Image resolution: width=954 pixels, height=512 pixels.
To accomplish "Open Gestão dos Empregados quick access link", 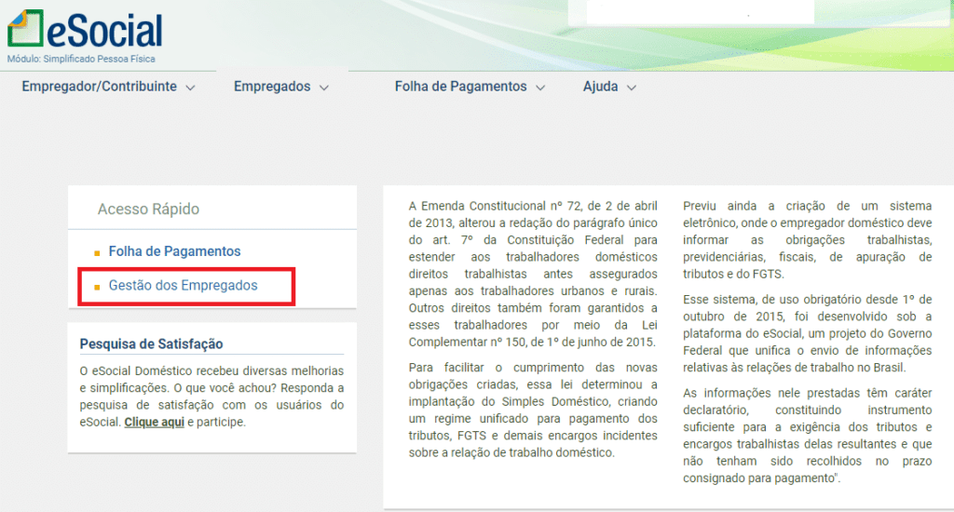I will click(184, 285).
